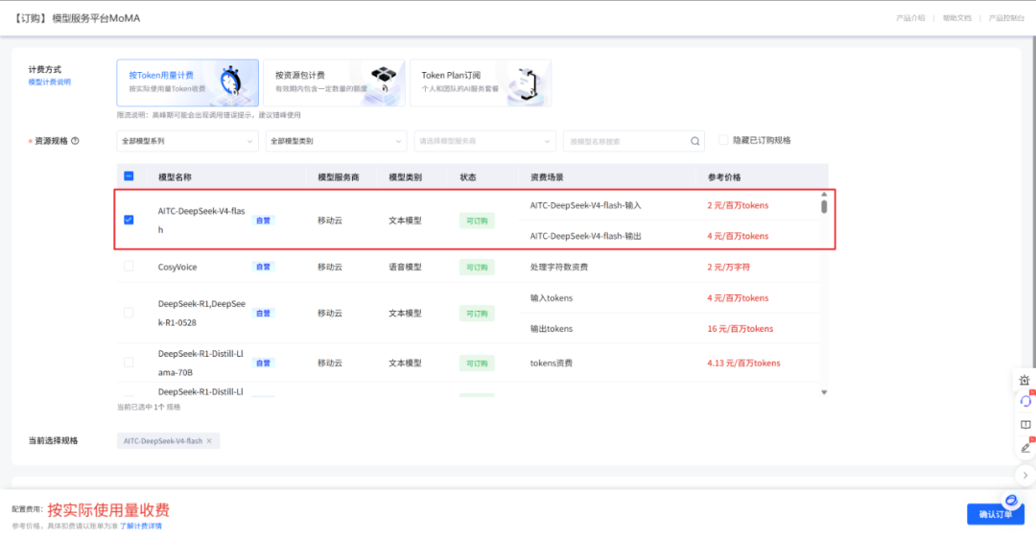The height and width of the screenshot is (538, 1036).
Task: Click 处理字符数资费 cell
Action: [559, 267]
